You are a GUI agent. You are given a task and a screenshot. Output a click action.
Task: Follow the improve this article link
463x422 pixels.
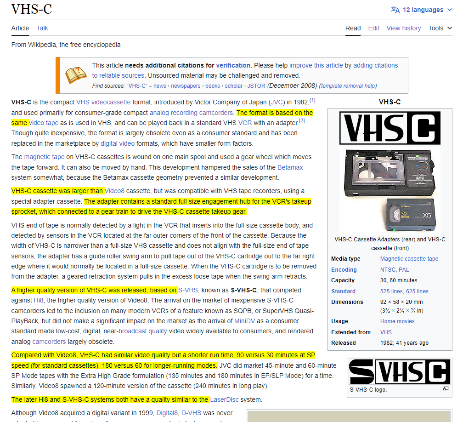316,65
